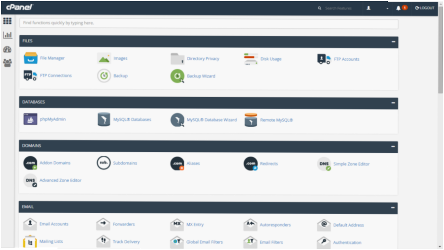Click the MySQL Database Wizard icon
Image resolution: width=444 pixels, height=250 pixels.
[x=177, y=120]
